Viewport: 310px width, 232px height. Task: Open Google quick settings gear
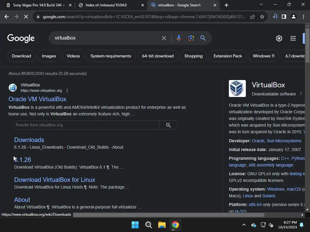coord(279,38)
